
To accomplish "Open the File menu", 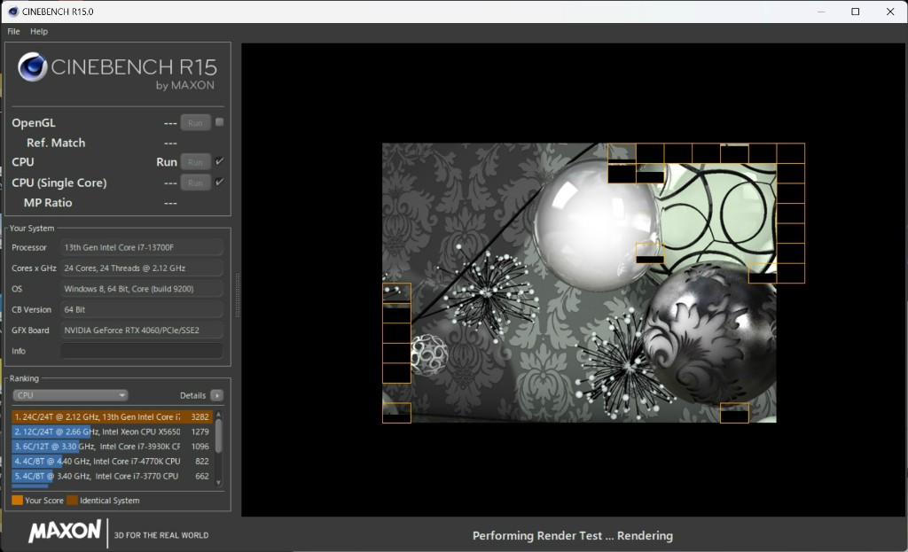I will pyautogui.click(x=13, y=31).
